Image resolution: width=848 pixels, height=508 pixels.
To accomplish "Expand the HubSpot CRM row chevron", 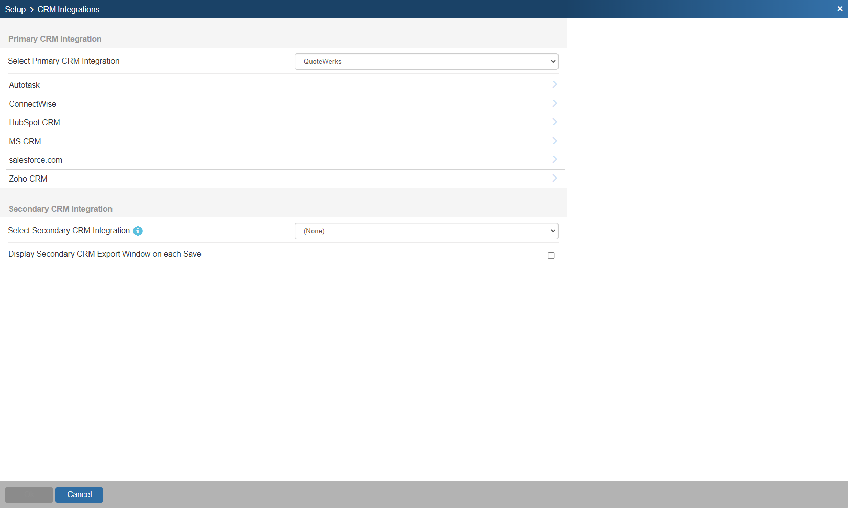I will [x=555, y=122].
